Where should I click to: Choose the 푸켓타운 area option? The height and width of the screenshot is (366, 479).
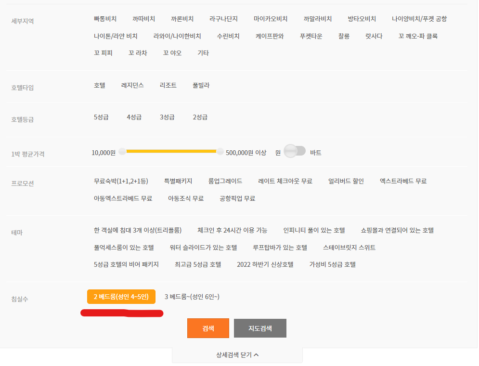[311, 36]
